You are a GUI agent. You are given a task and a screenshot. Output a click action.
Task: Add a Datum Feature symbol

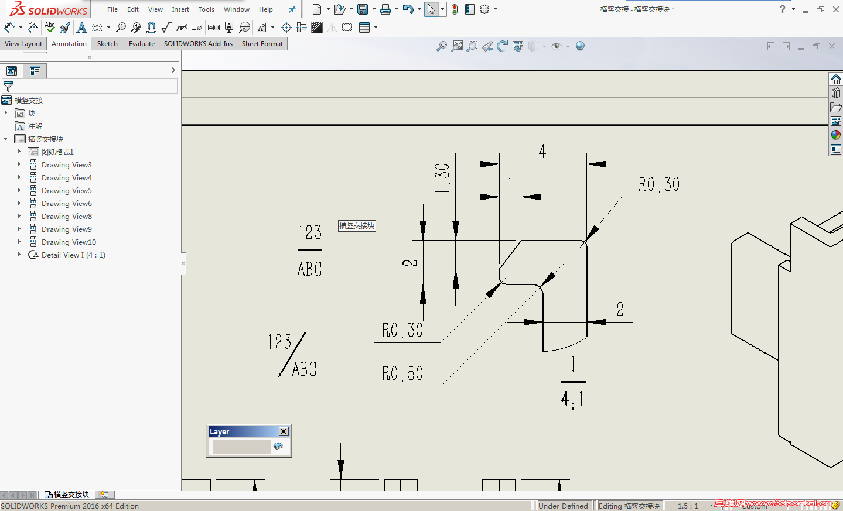click(x=229, y=28)
